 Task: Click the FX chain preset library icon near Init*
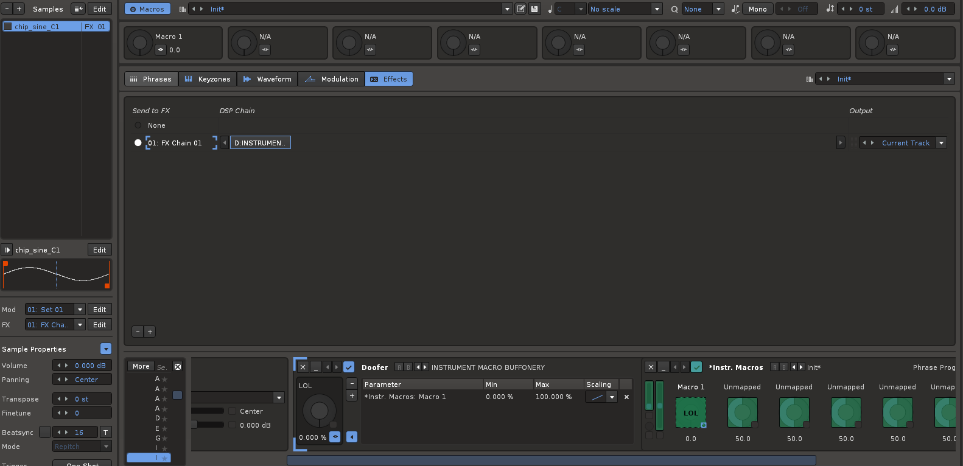click(809, 79)
